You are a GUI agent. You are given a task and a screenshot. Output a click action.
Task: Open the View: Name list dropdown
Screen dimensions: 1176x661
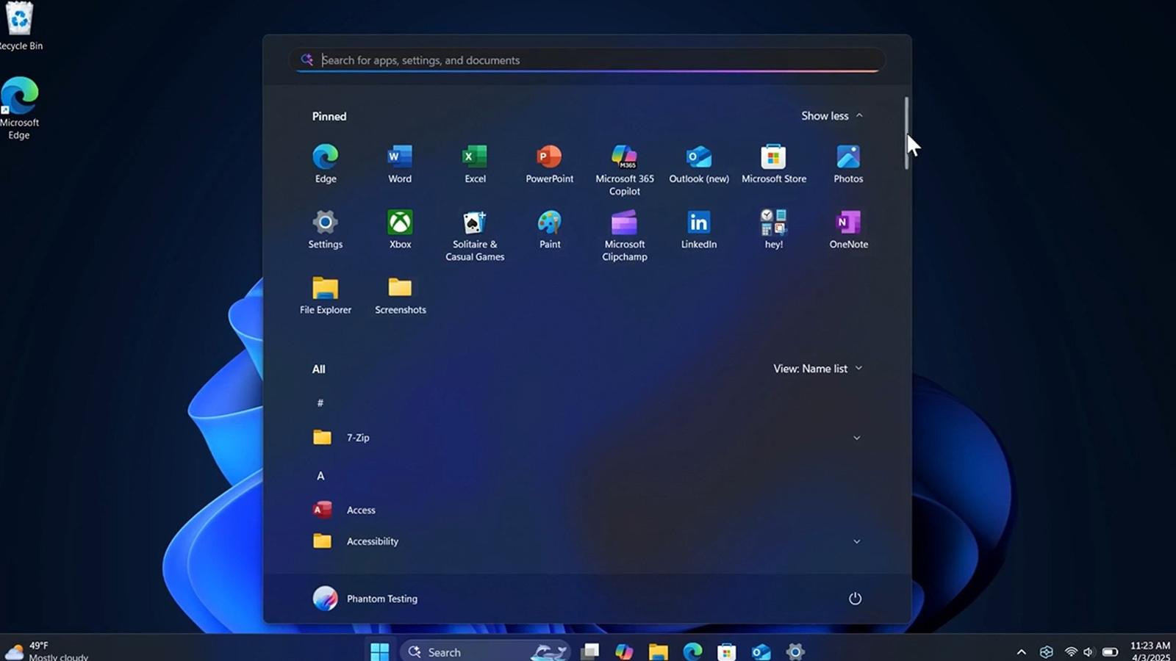coord(817,369)
